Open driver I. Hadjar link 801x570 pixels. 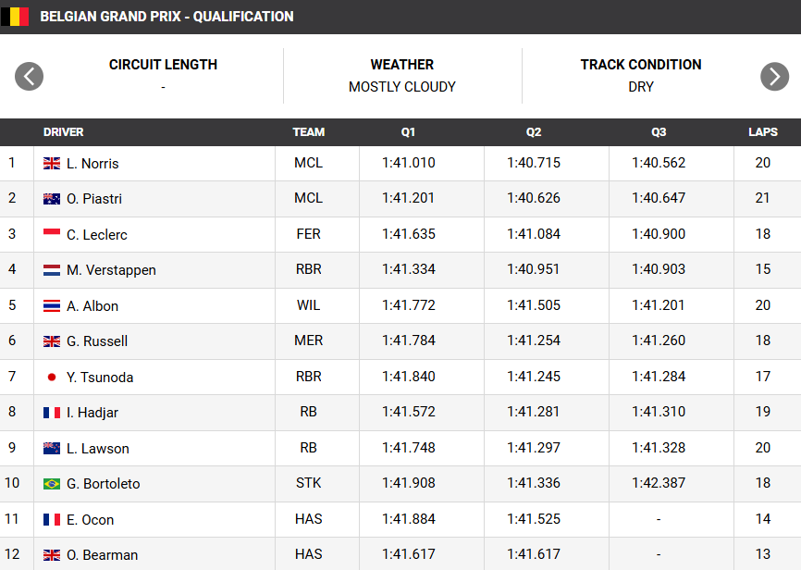(x=92, y=413)
